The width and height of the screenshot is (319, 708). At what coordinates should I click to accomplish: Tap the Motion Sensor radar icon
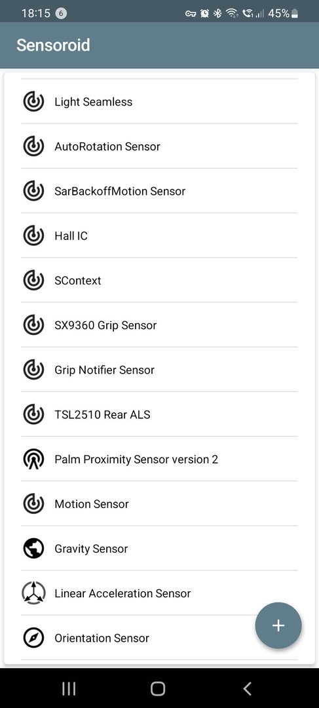34,504
